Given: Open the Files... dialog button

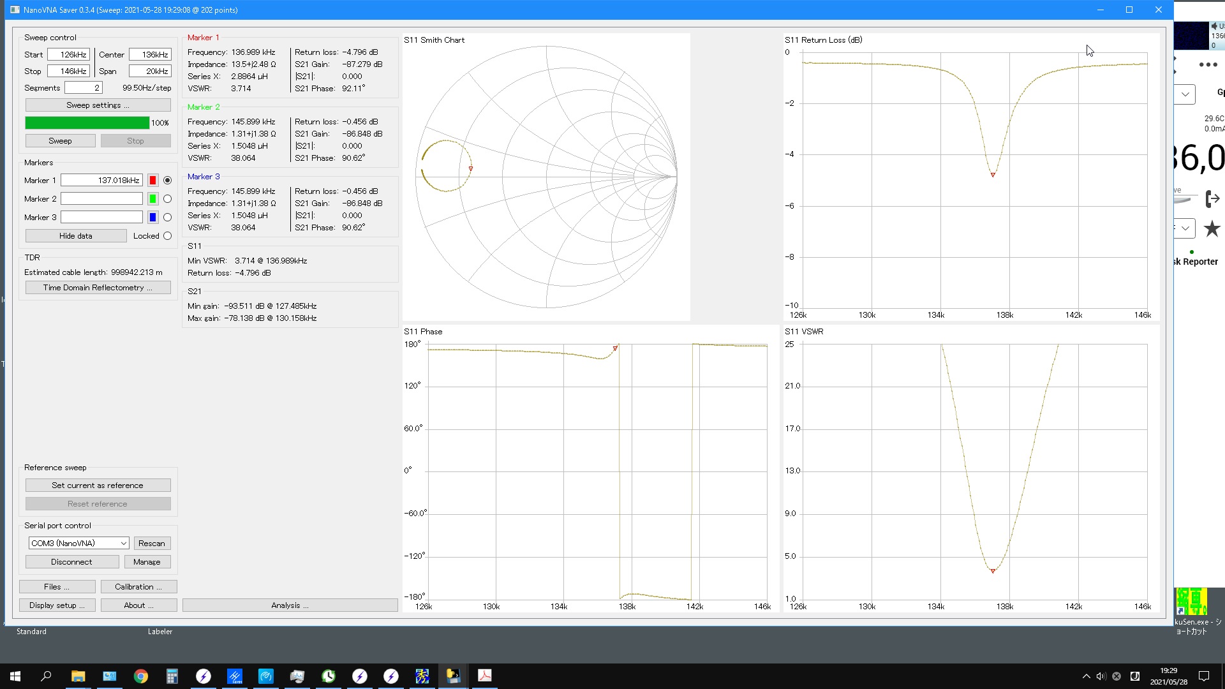Looking at the screenshot, I should [57, 587].
